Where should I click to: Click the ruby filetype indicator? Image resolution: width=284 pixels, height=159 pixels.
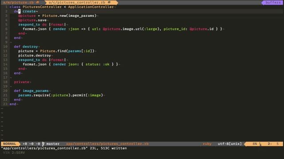tap(207, 144)
